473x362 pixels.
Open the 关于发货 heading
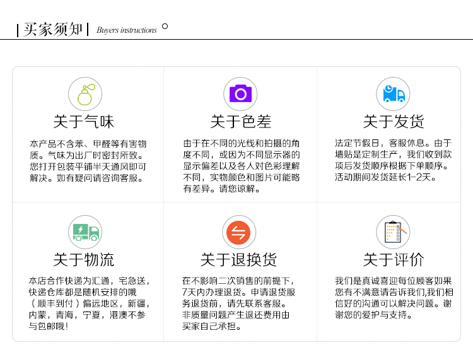click(394, 122)
